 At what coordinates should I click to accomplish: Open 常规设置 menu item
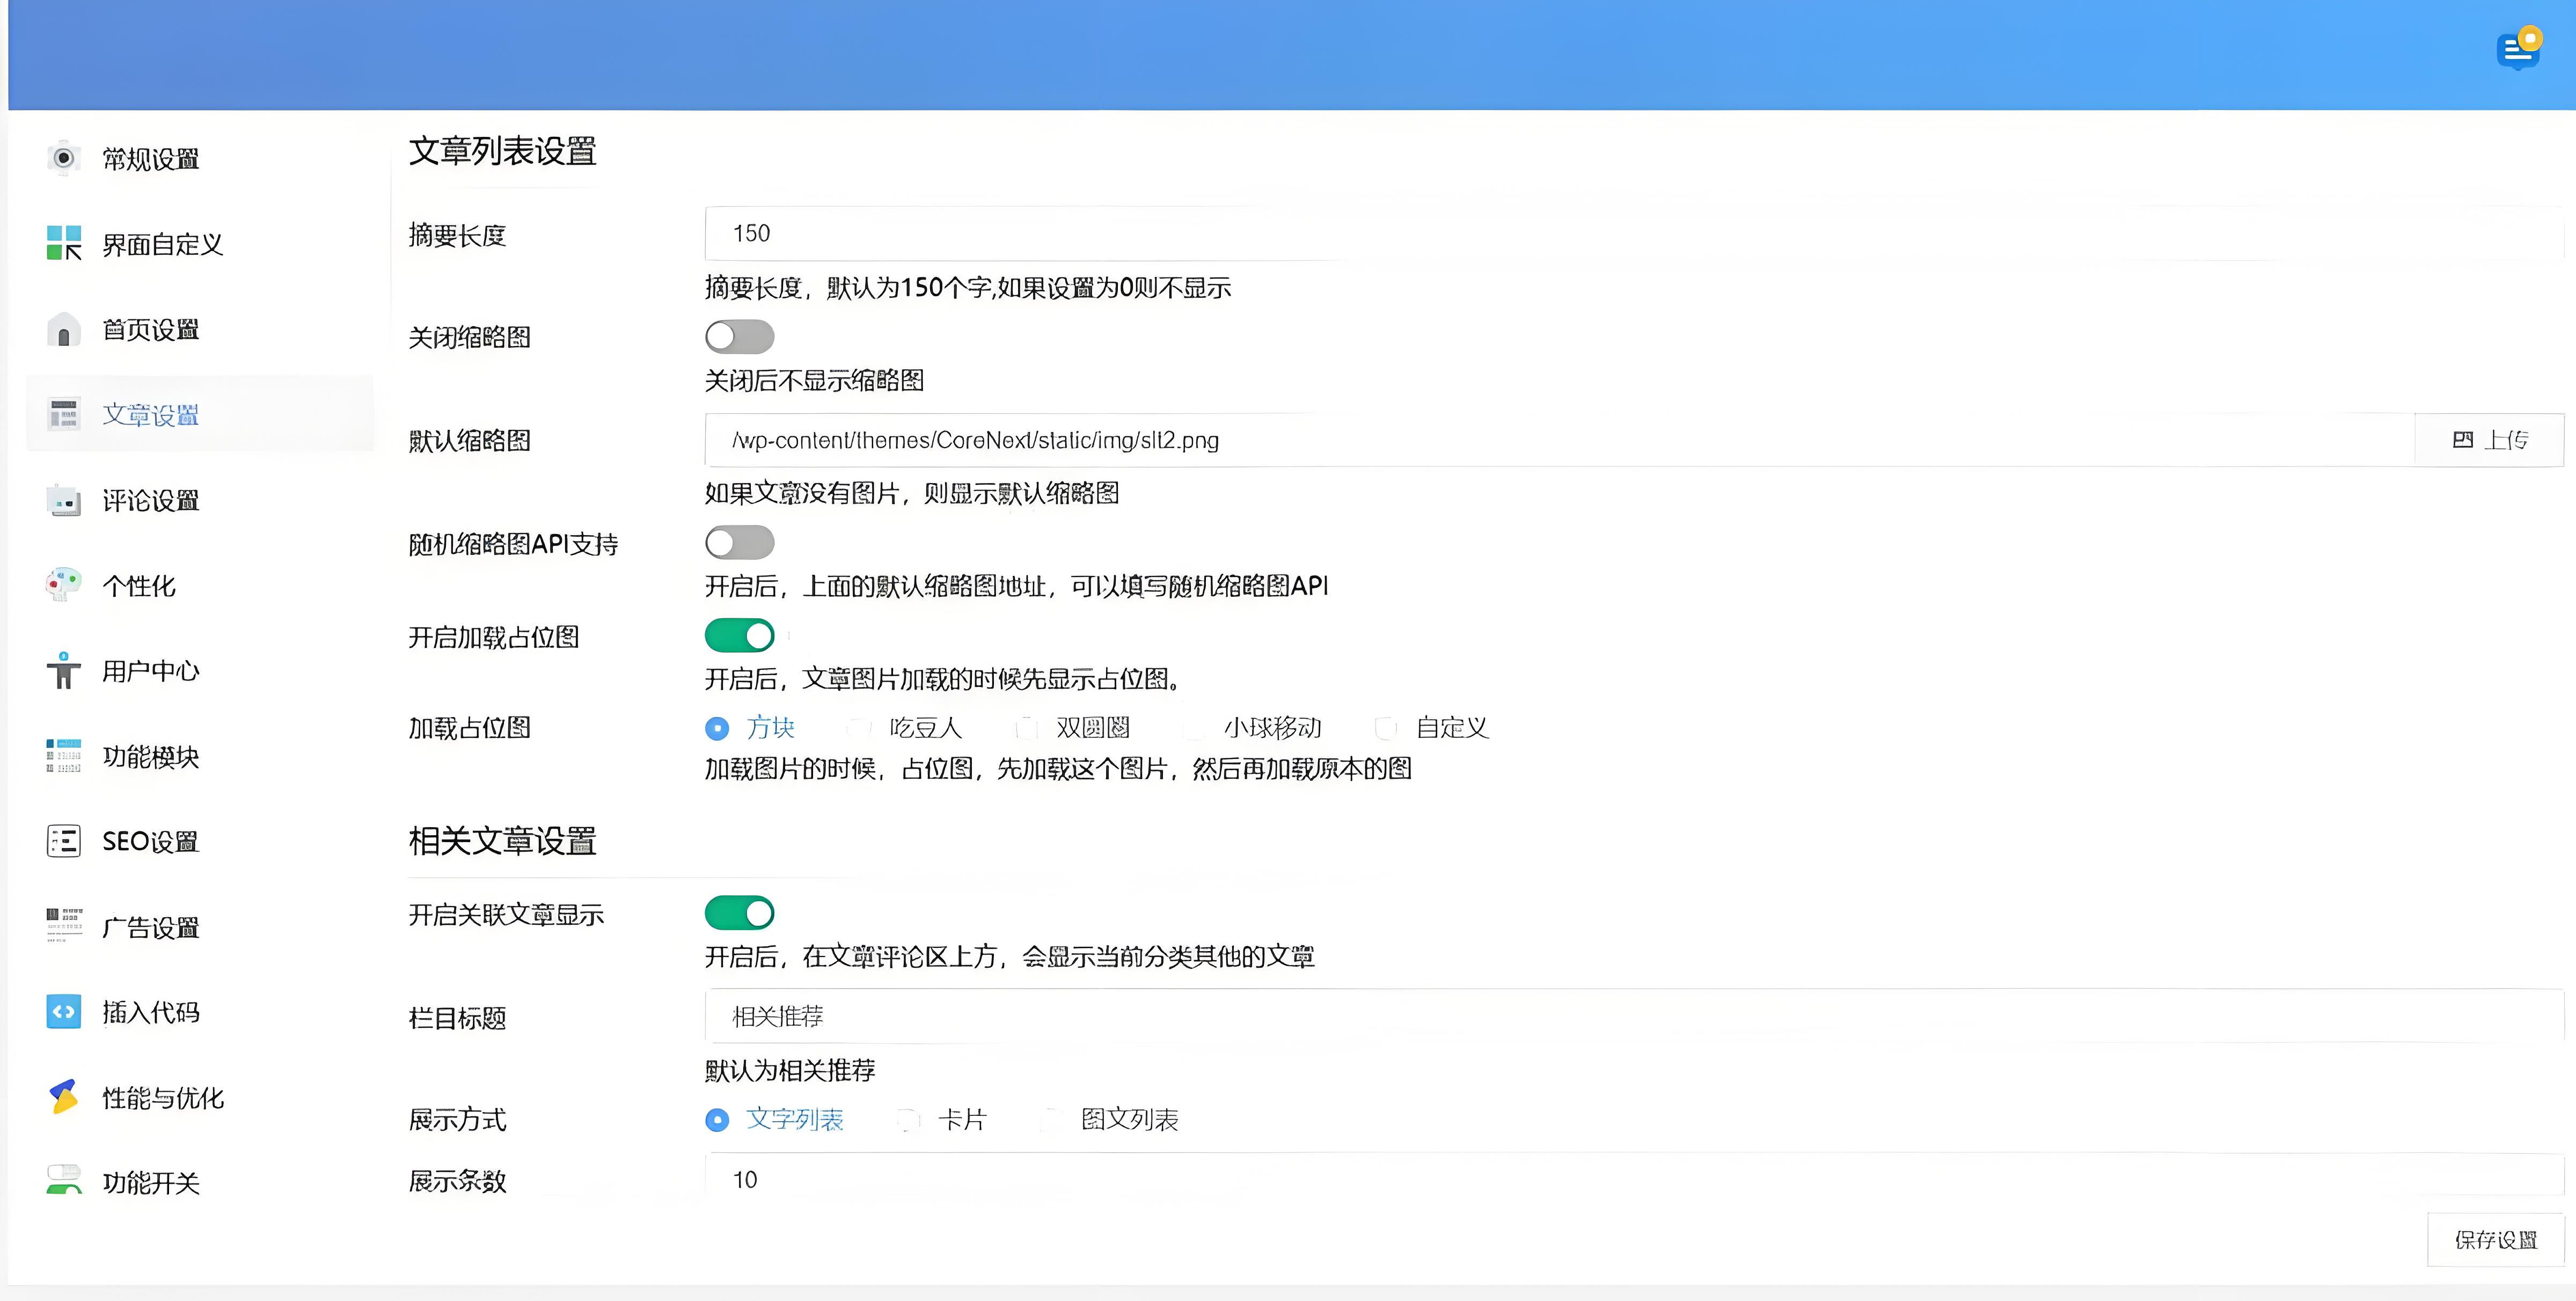[x=151, y=159]
